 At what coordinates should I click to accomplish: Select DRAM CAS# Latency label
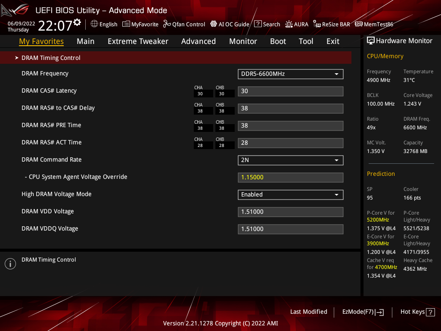point(49,91)
